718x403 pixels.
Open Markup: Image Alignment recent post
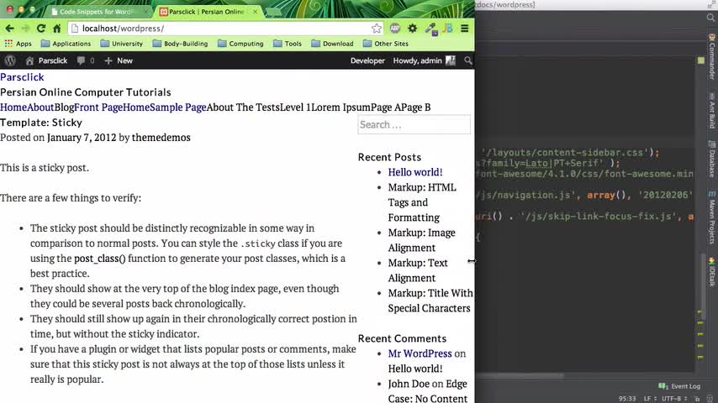point(422,240)
